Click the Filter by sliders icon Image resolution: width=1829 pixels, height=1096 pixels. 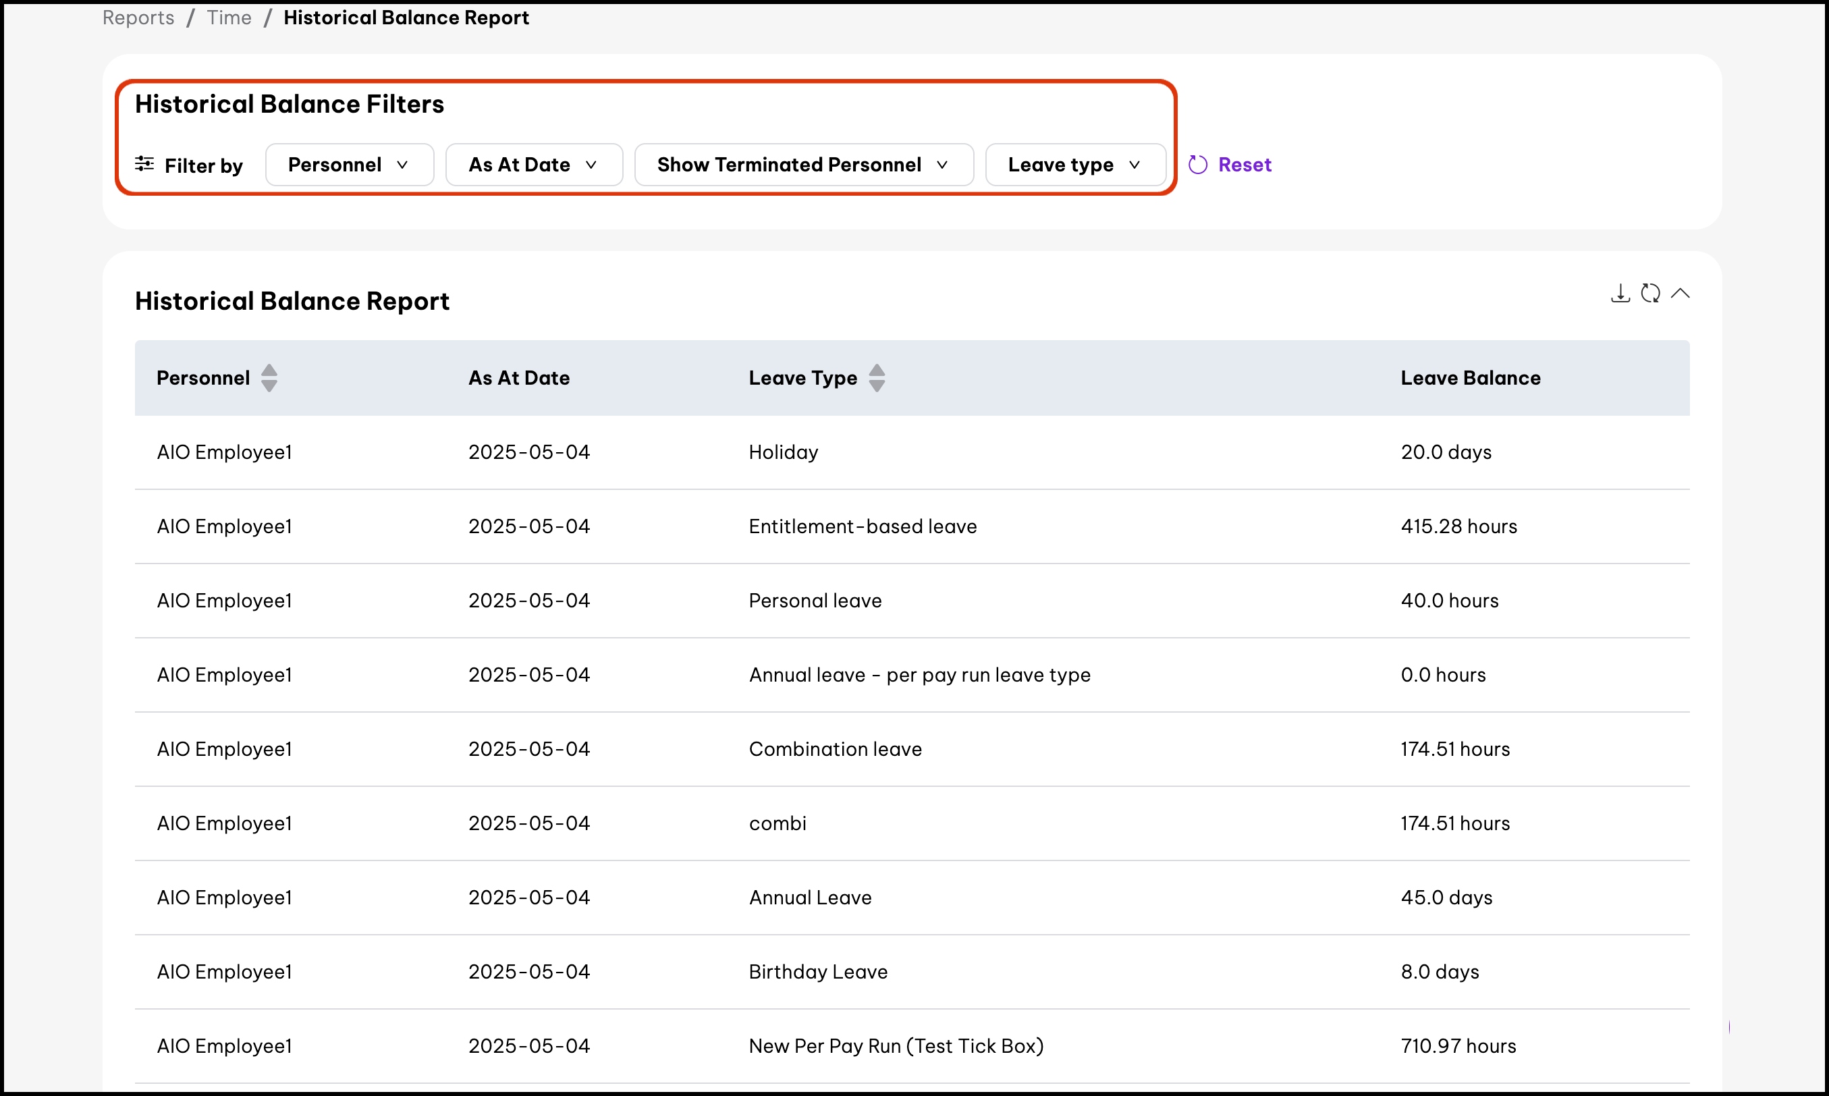coord(144,164)
